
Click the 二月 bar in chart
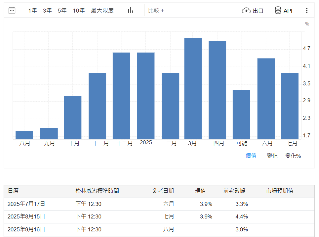pyautogui.click(x=171, y=106)
